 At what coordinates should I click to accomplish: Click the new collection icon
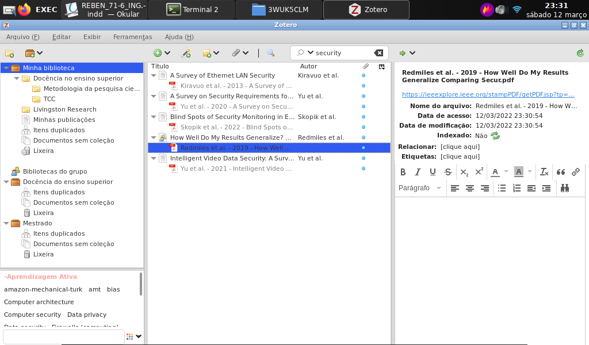coord(9,53)
